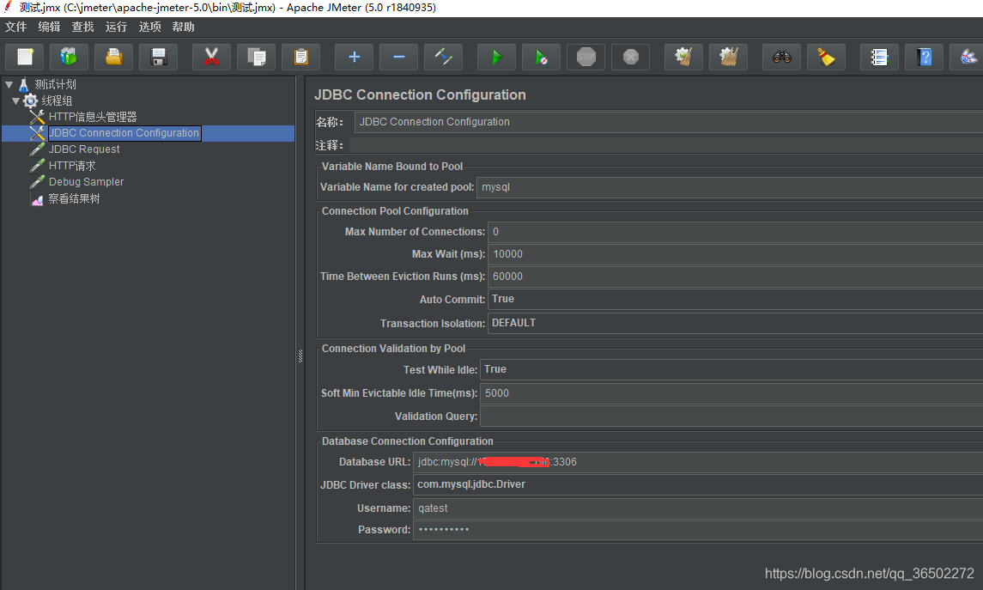Screen dimensions: 983x590
Task: Open the Function Helper list icon
Action: click(x=880, y=57)
